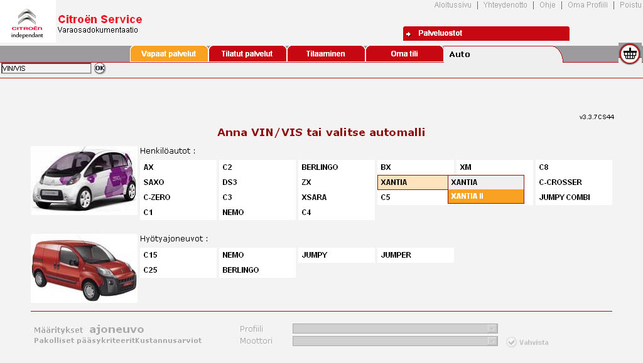Click into the VIN/VIS input field
Image resolution: width=643 pixels, height=363 pixels.
coord(46,68)
